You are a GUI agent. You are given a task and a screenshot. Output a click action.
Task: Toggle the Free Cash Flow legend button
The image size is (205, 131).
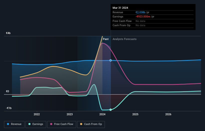[62, 124]
